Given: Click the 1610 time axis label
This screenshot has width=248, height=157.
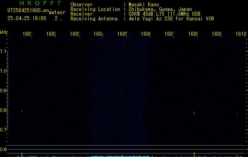Looking at the screenshot, I should (241, 34).
